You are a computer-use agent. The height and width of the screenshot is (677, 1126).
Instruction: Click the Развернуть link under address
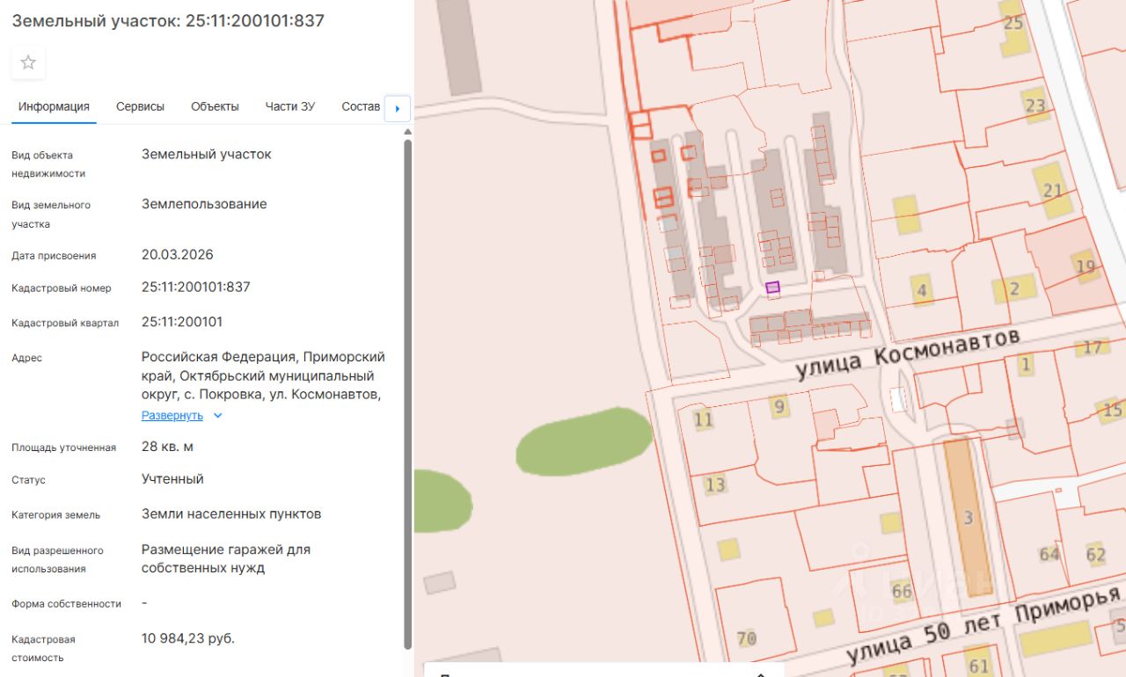pos(172,416)
